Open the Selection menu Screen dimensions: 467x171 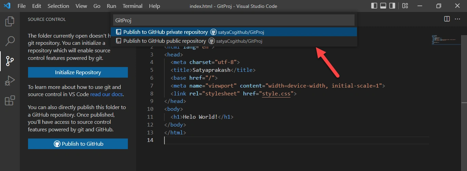[x=58, y=6]
